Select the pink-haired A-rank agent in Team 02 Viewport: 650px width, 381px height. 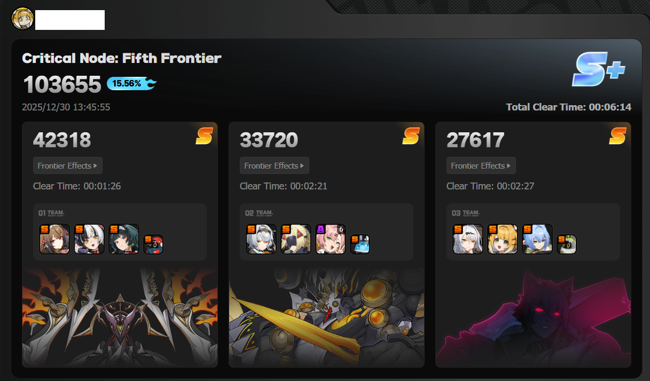[331, 239]
